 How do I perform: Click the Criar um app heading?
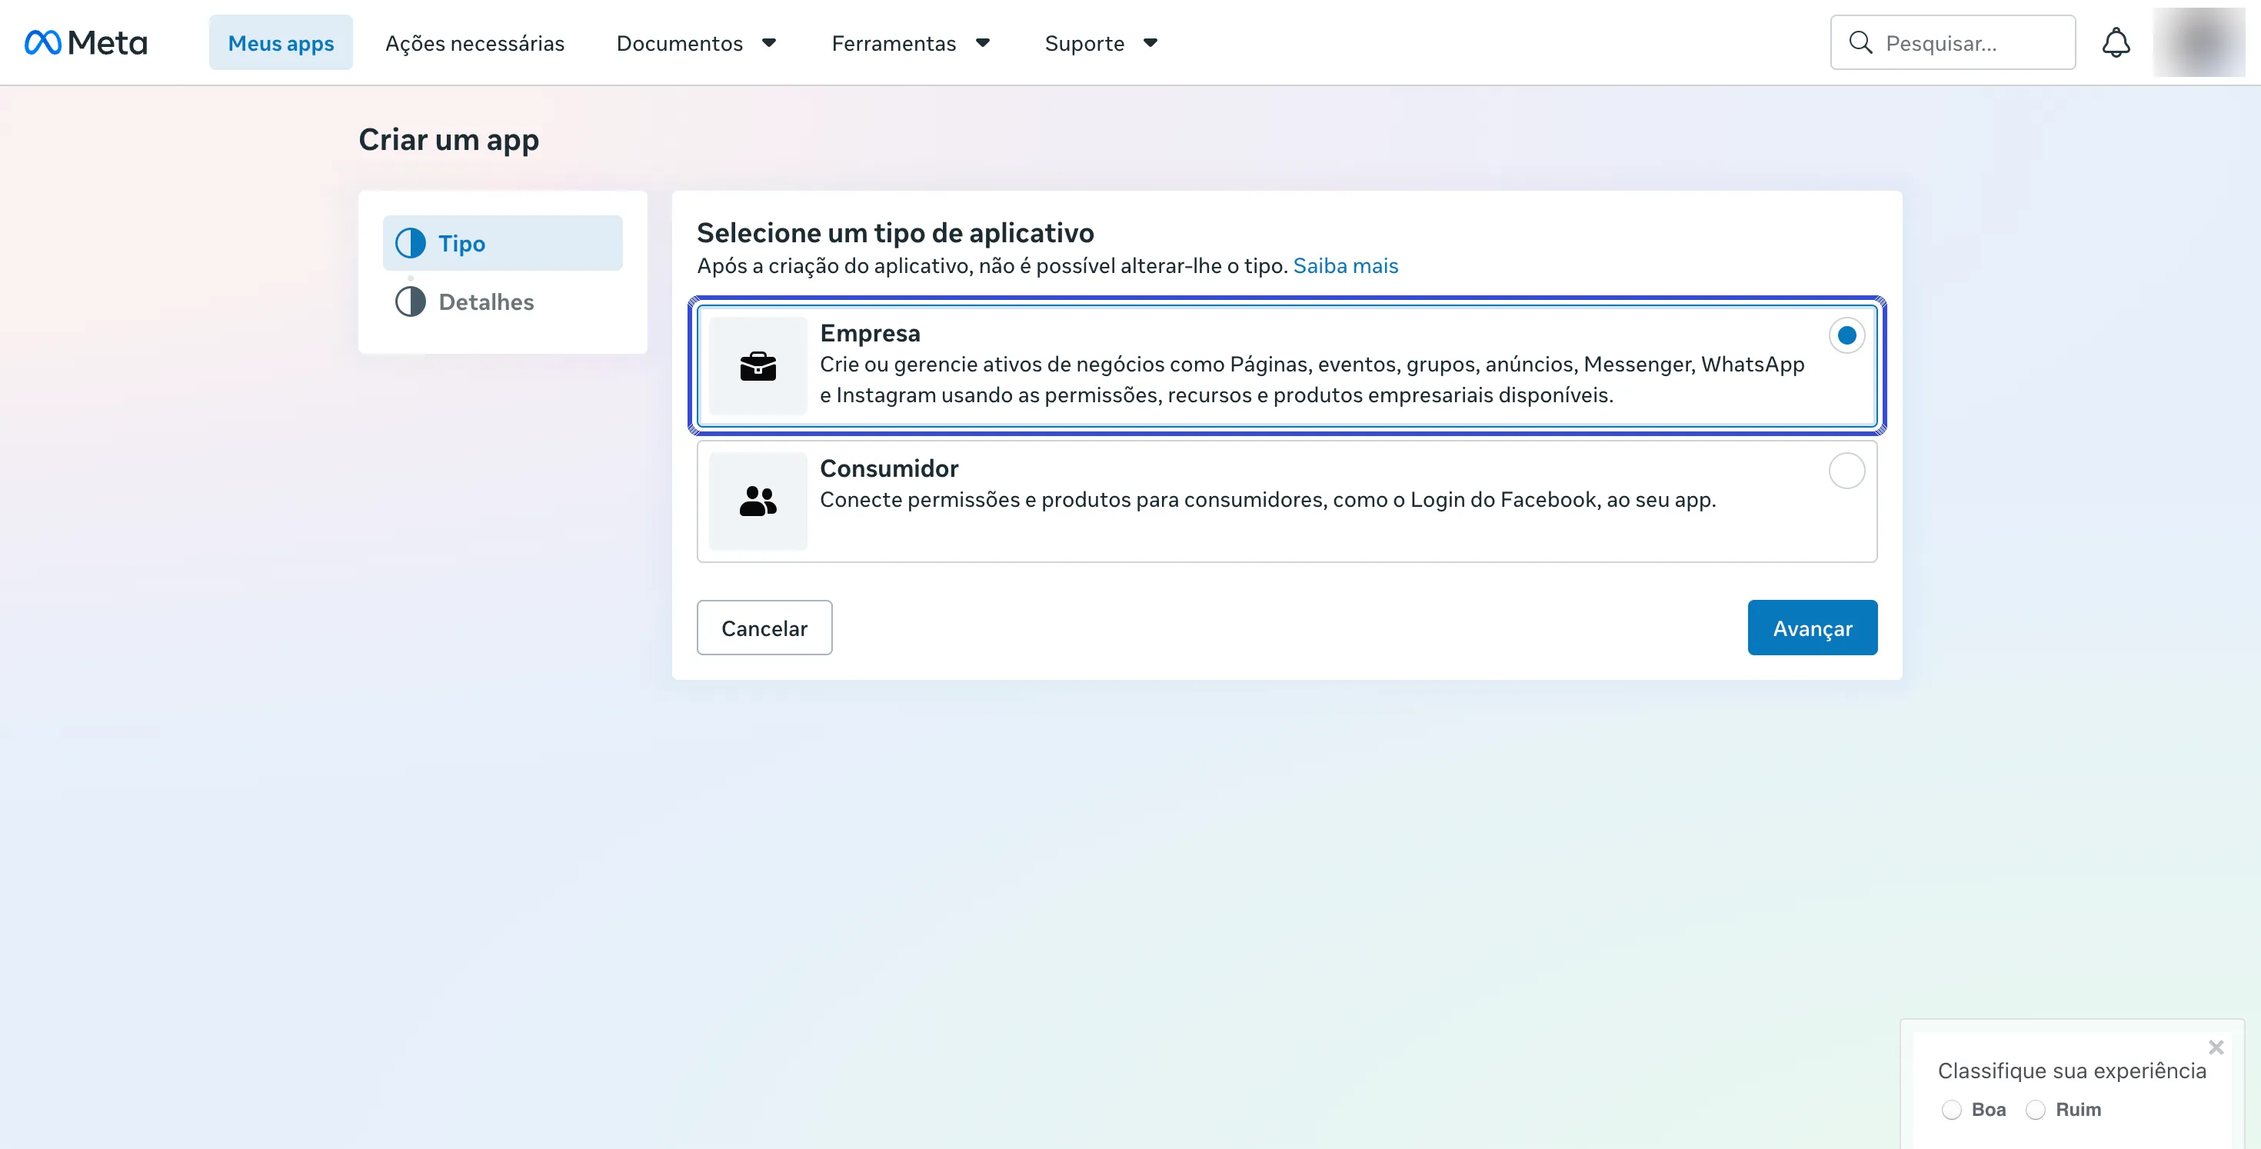coord(448,139)
